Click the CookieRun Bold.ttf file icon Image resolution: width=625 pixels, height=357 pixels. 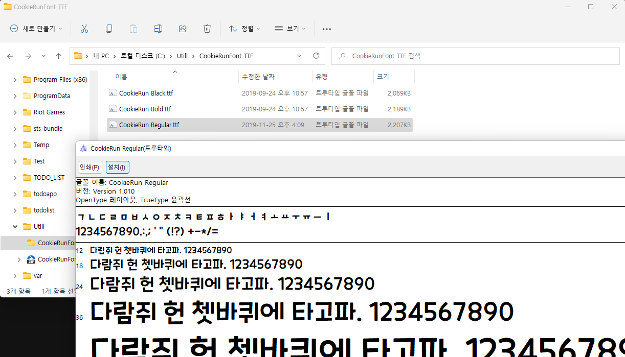[113, 109]
